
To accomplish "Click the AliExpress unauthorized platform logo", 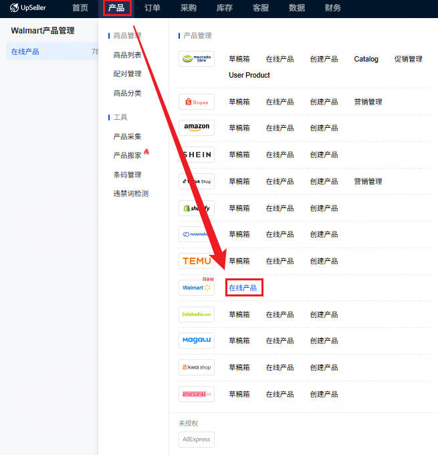I will coord(197,440).
